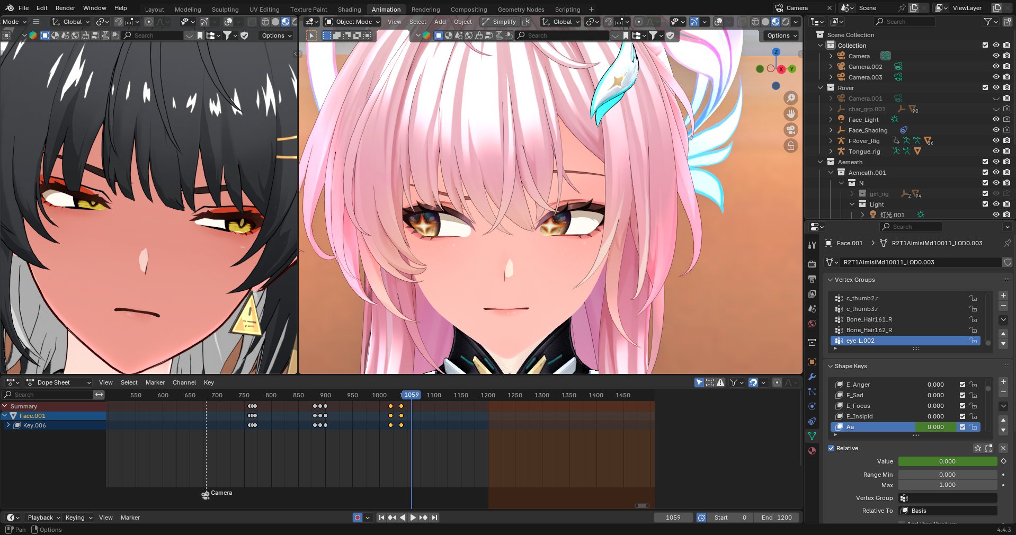The height and width of the screenshot is (535, 1016).
Task: Toggle render camera icon for FRover_Rig
Action: click(1006, 141)
